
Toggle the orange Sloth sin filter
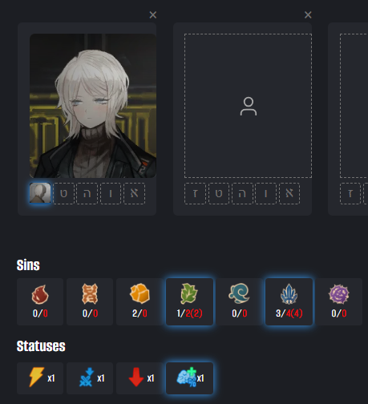[x=140, y=301]
